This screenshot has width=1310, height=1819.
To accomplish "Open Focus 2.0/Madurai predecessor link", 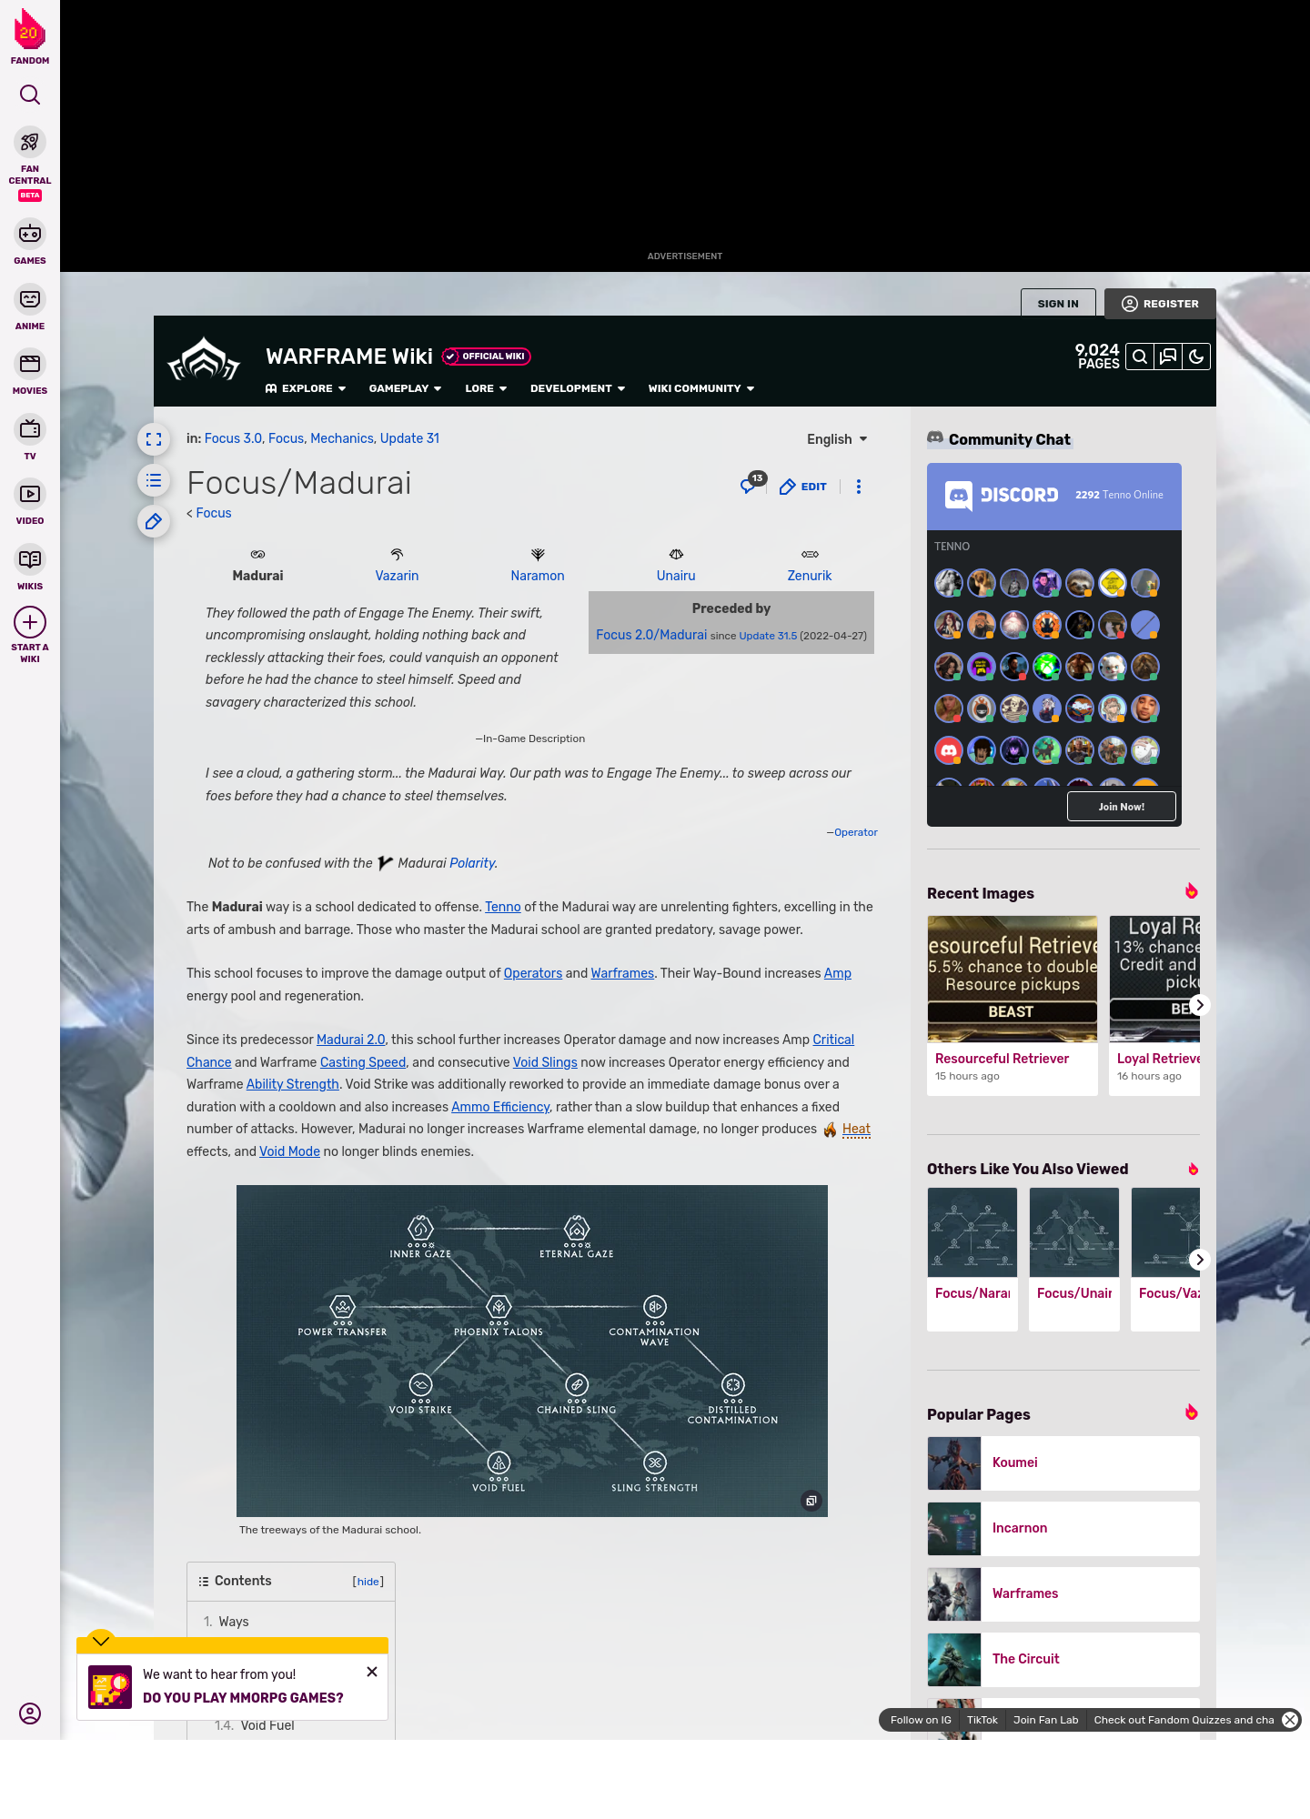I will 651,635.
